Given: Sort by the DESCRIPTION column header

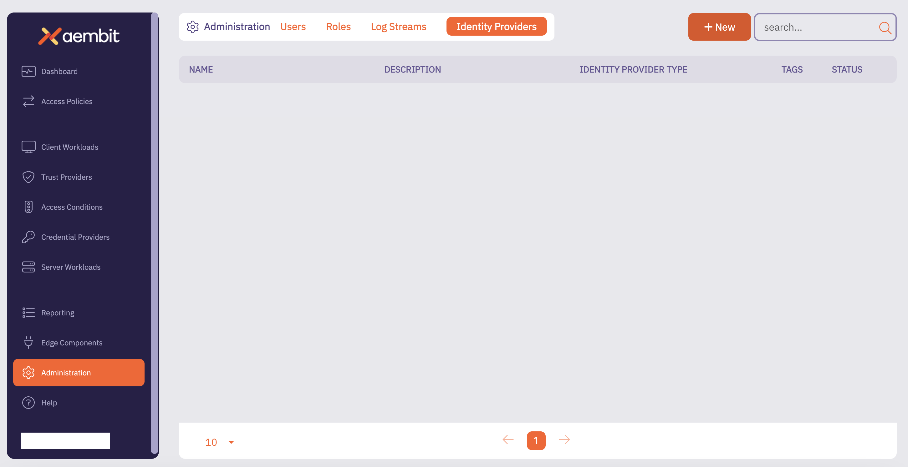Looking at the screenshot, I should coord(412,69).
